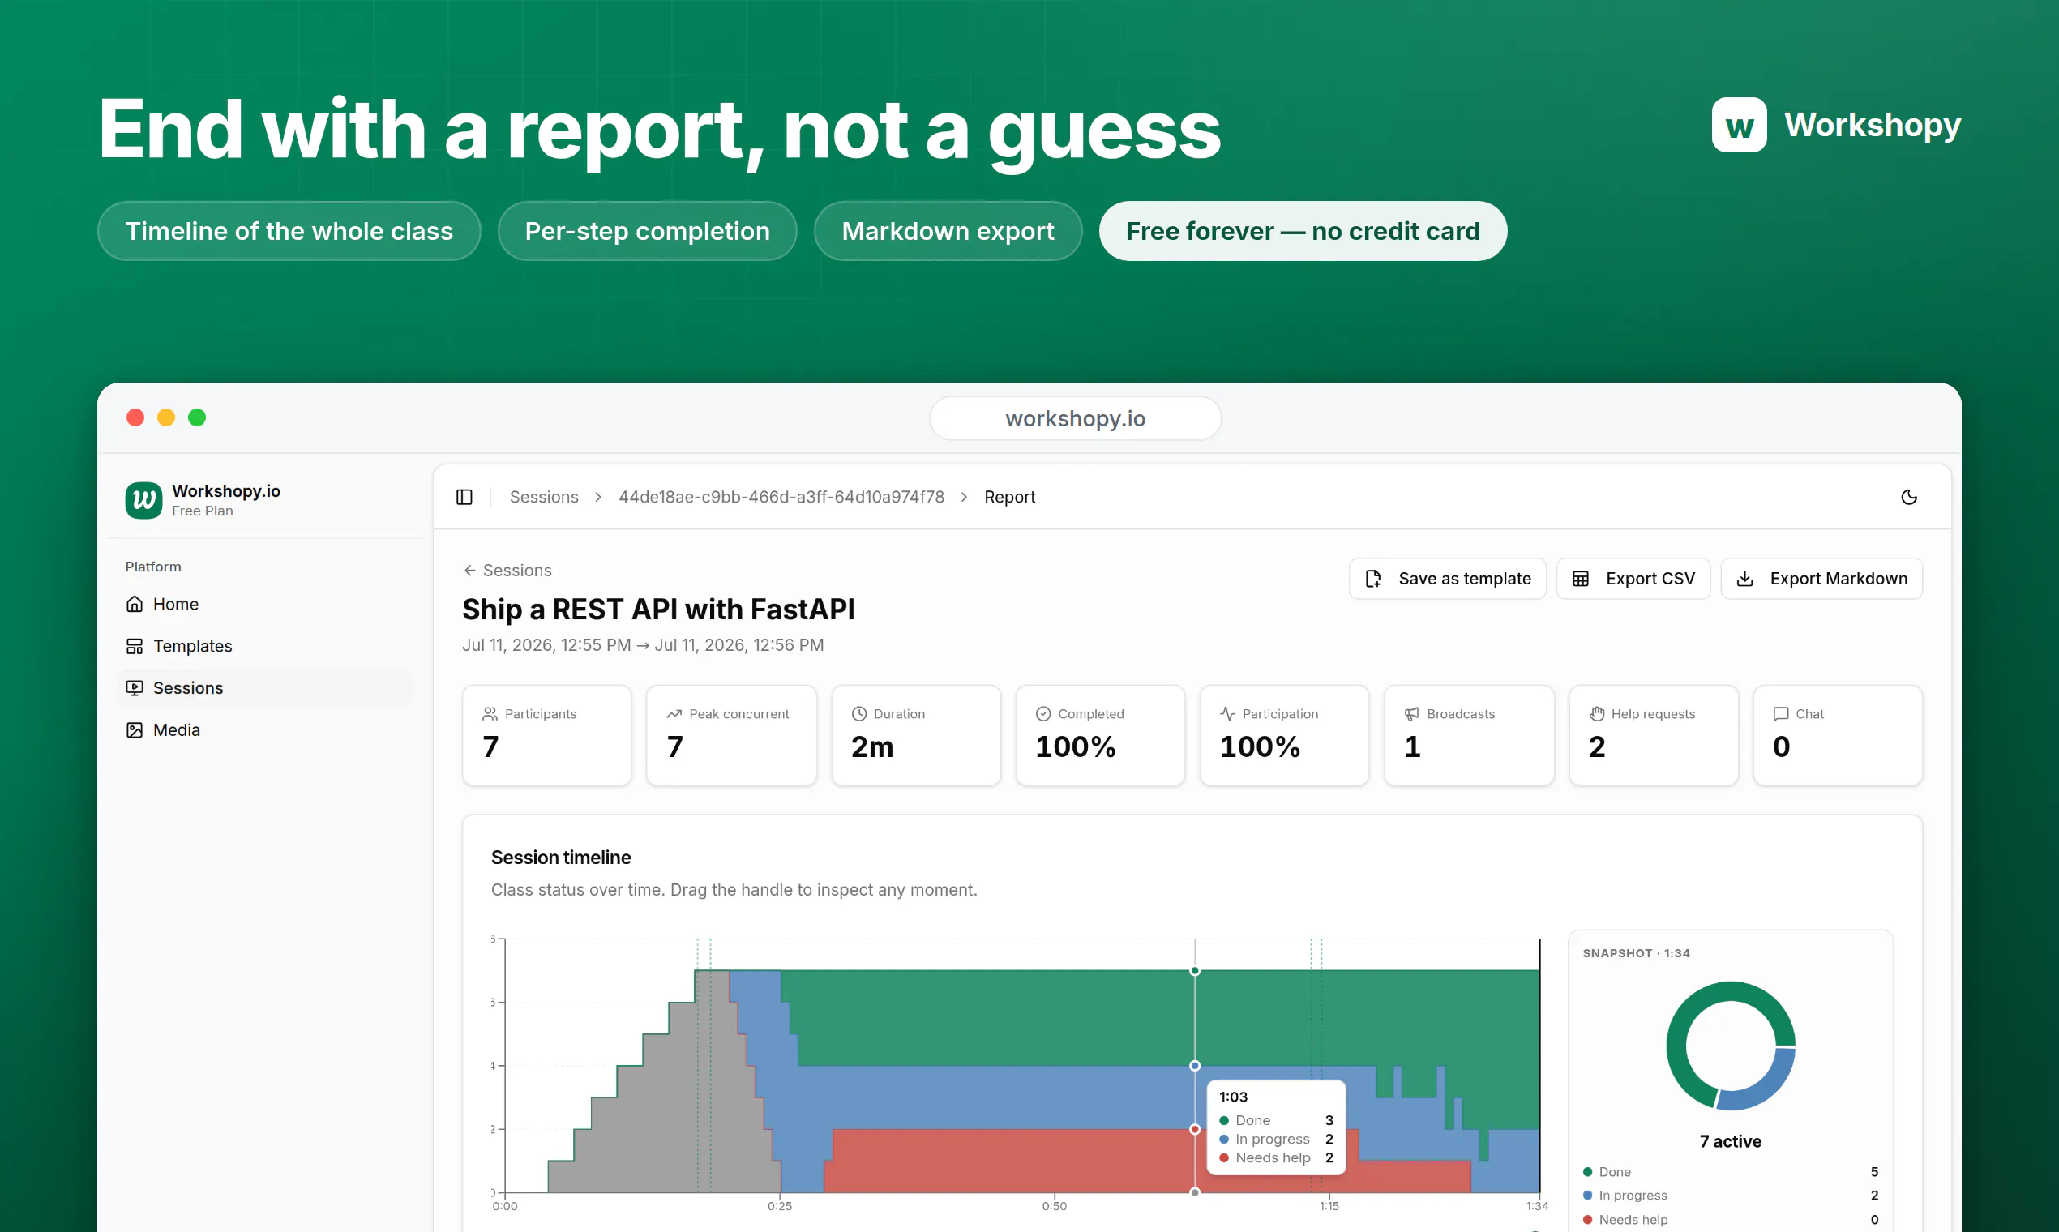The width and height of the screenshot is (2059, 1232).
Task: Click the timeline marker on the Done/In progress boundary
Action: click(x=1195, y=1066)
